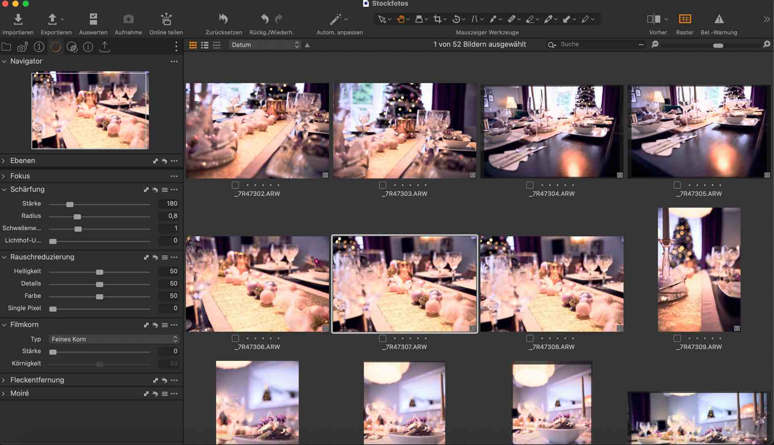The width and height of the screenshot is (774, 445).
Task: Select the _7R47304.ARW thumbnail
Action: [551, 131]
